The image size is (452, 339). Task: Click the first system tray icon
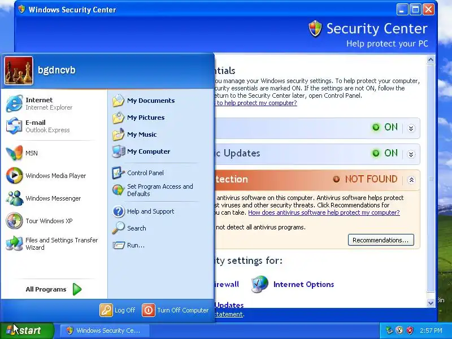coord(390,331)
